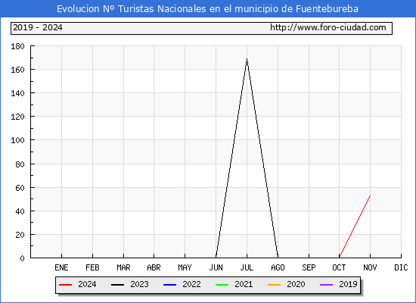Screen dimensions: 416x303
Task: Click the ENE month axis label
Action: click(x=61, y=267)
